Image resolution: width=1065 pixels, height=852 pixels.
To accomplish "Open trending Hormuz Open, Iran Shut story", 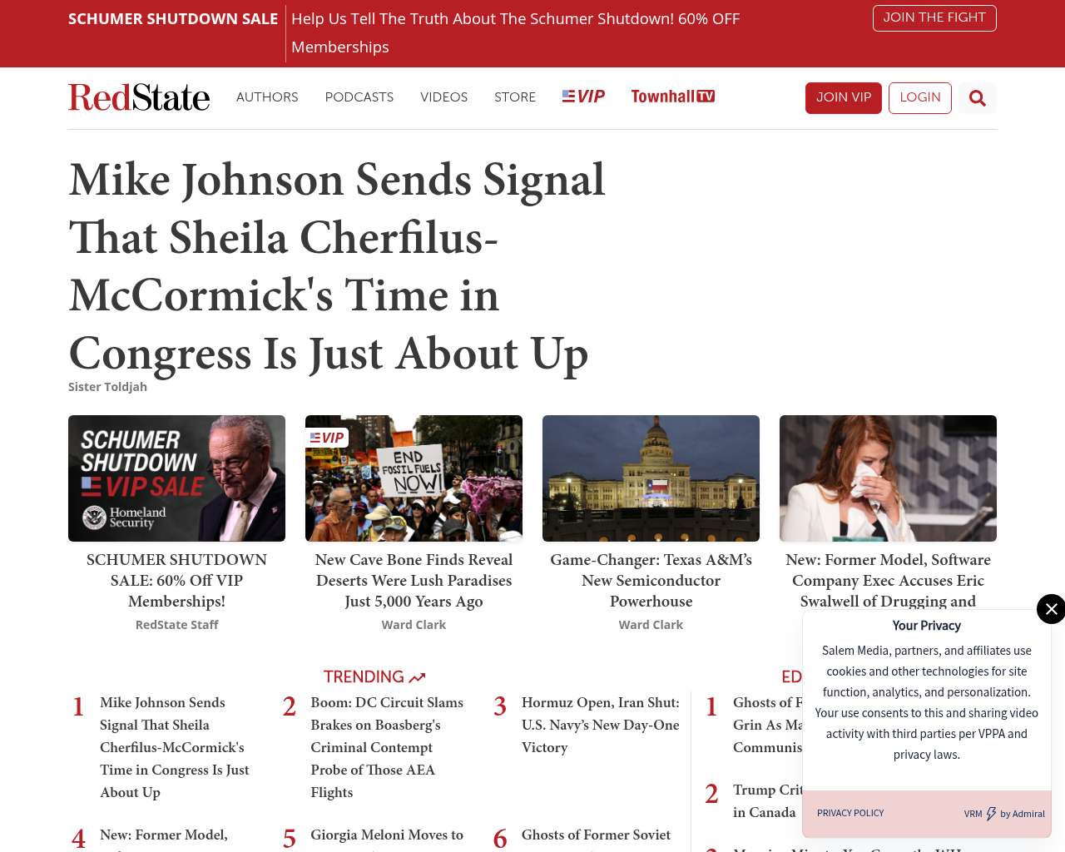I will [601, 725].
